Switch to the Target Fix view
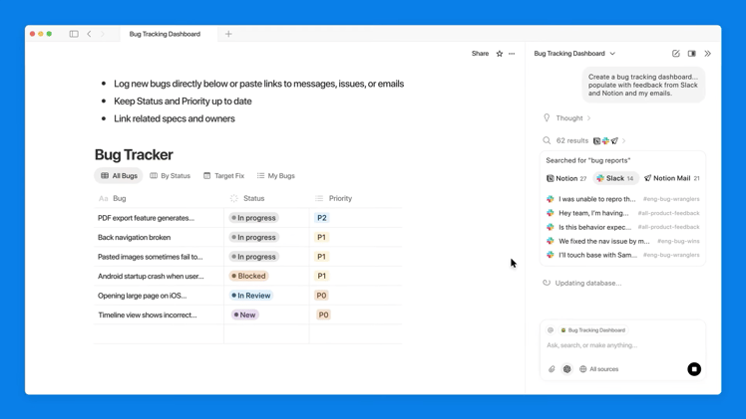Screen dimensions: 746x419 (223, 175)
